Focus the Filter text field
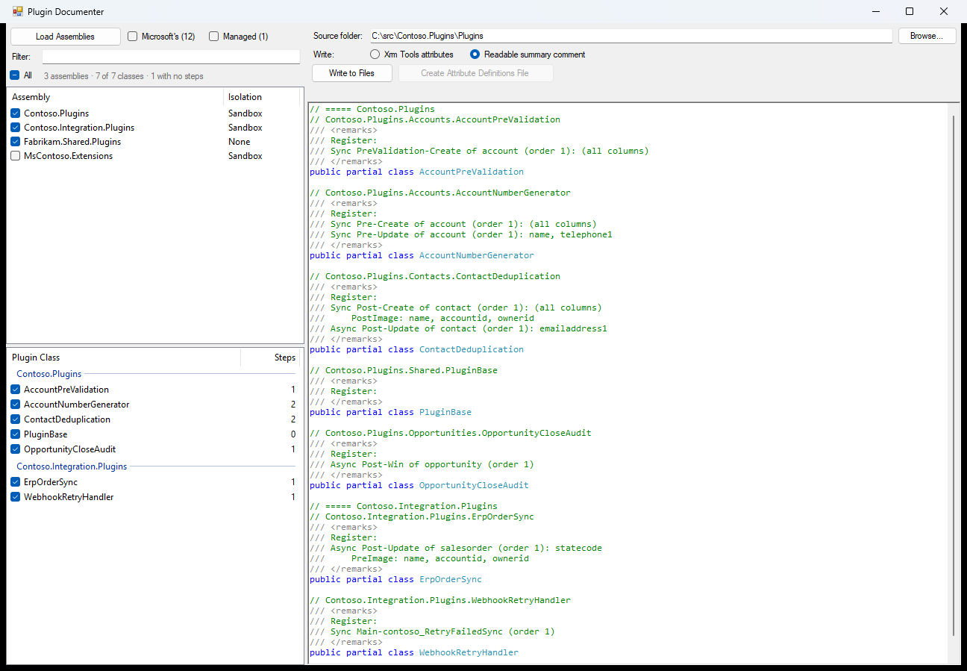Screen dimensions: 967x671 pyautogui.click(x=171, y=57)
